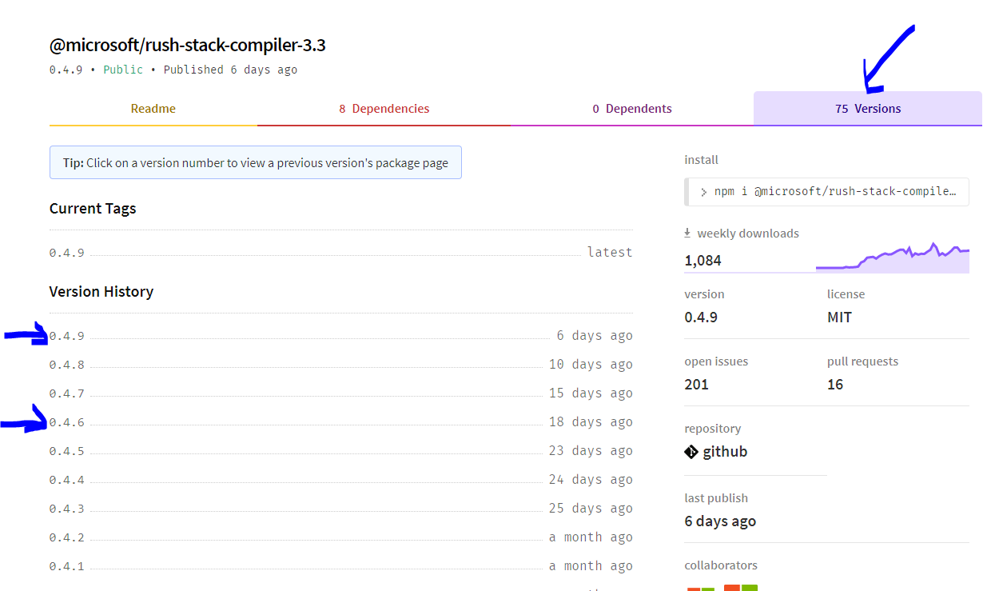Click the install prompt chevron icon
This screenshot has height=591, width=995.
click(x=703, y=192)
